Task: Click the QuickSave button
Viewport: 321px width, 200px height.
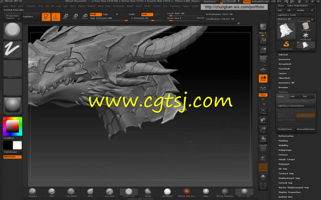Action: click(x=209, y=2)
